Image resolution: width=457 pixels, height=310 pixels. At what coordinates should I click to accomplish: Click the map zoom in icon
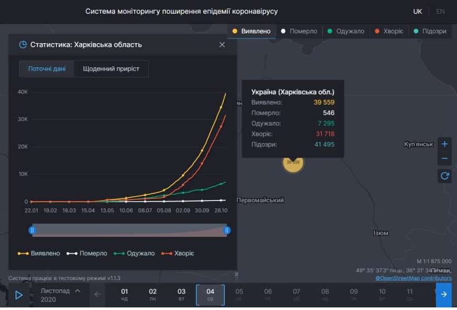tap(444, 143)
